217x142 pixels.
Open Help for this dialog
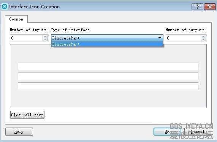[19, 131]
